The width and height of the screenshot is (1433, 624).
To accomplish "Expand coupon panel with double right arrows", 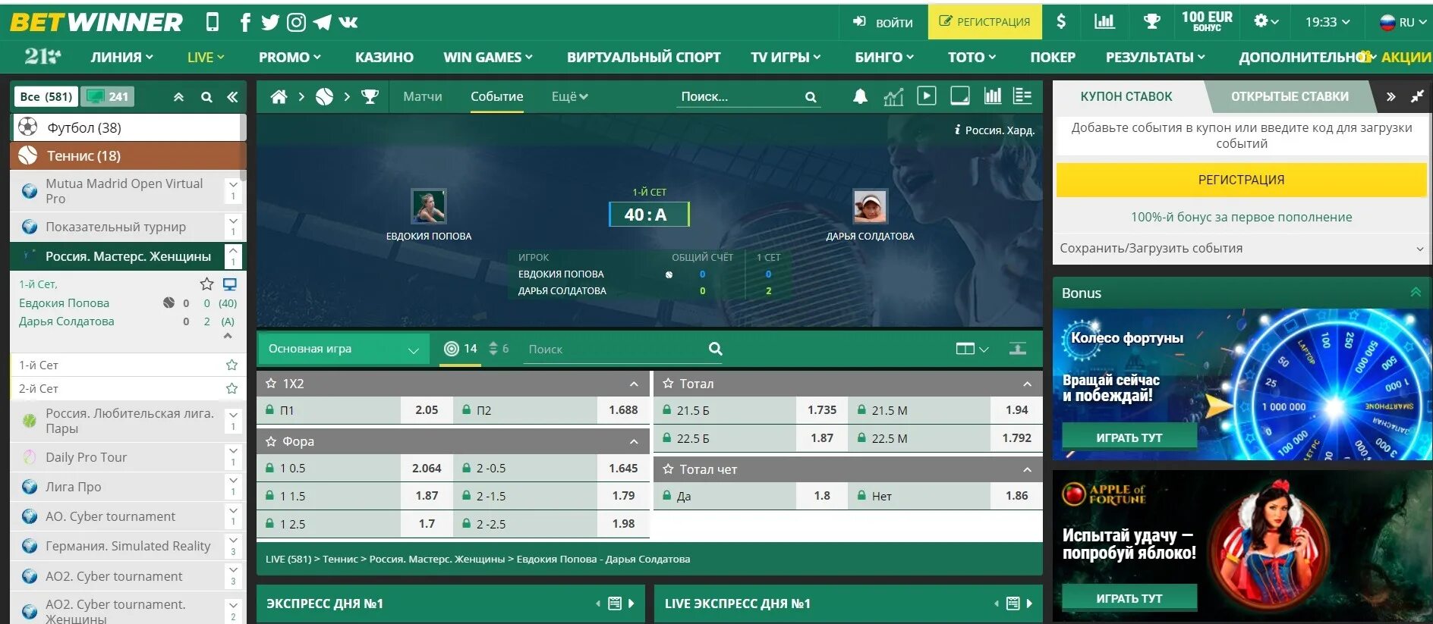I will point(1390,96).
